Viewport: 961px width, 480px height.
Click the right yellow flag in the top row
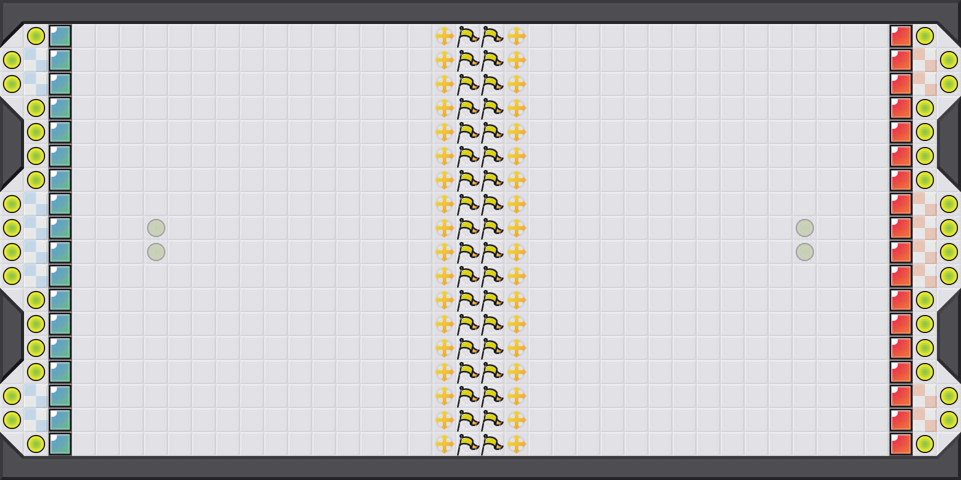click(492, 36)
